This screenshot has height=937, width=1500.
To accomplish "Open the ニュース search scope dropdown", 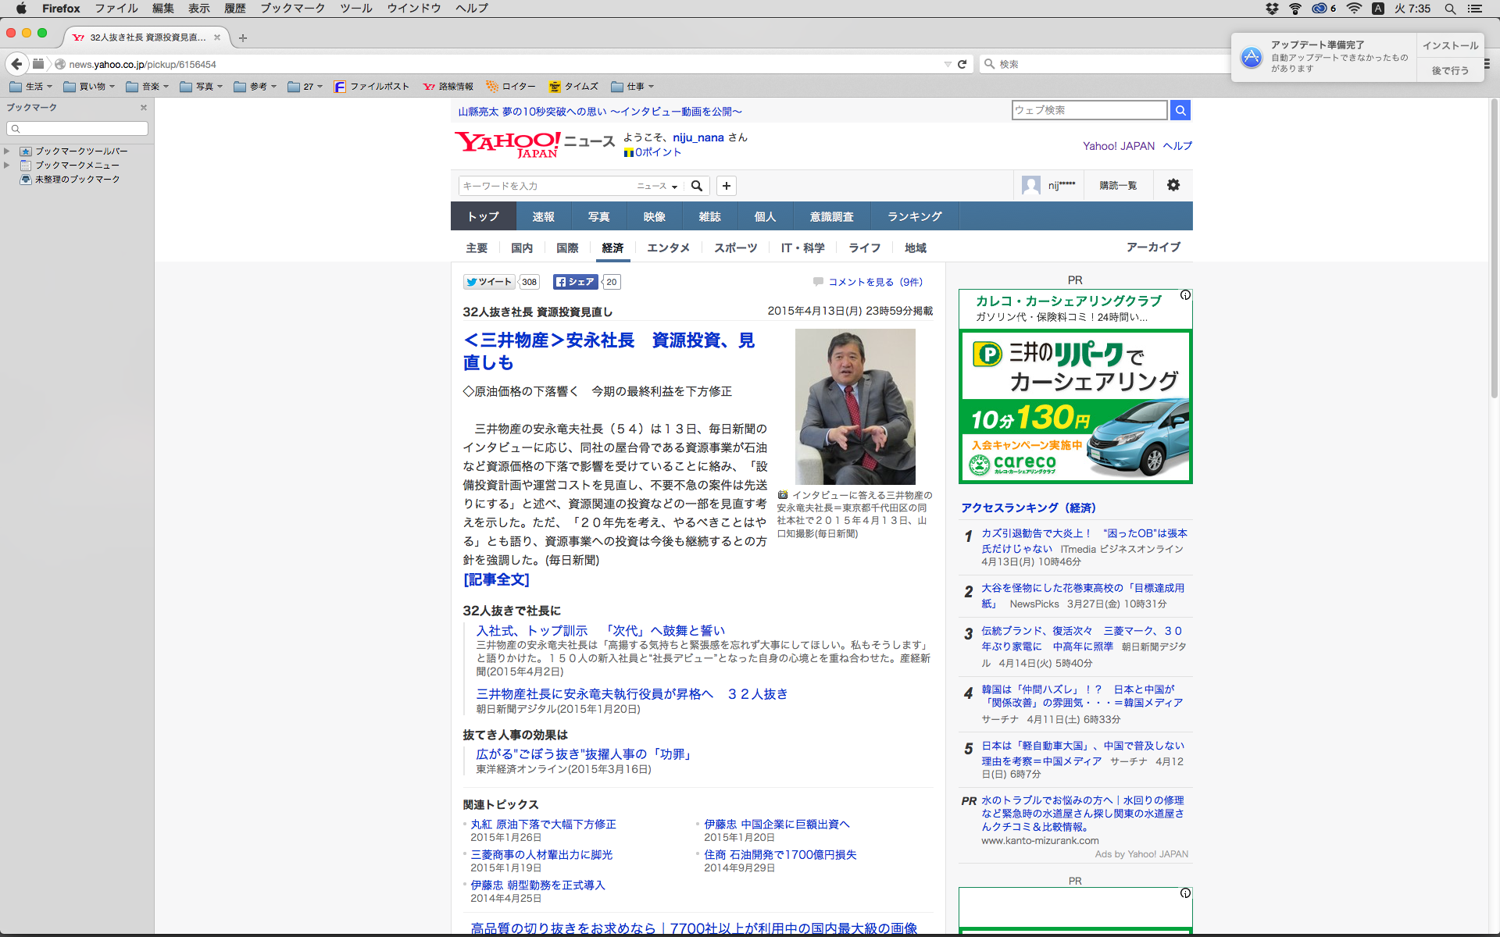I will pos(657,186).
